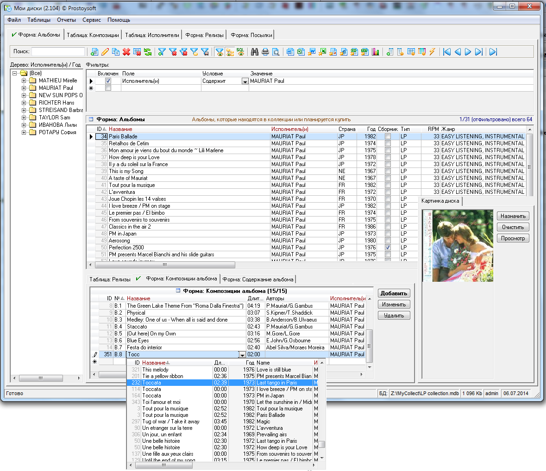The width and height of the screenshot is (546, 471).
Task: Click the pencil edit record icon
Action: [105, 52]
